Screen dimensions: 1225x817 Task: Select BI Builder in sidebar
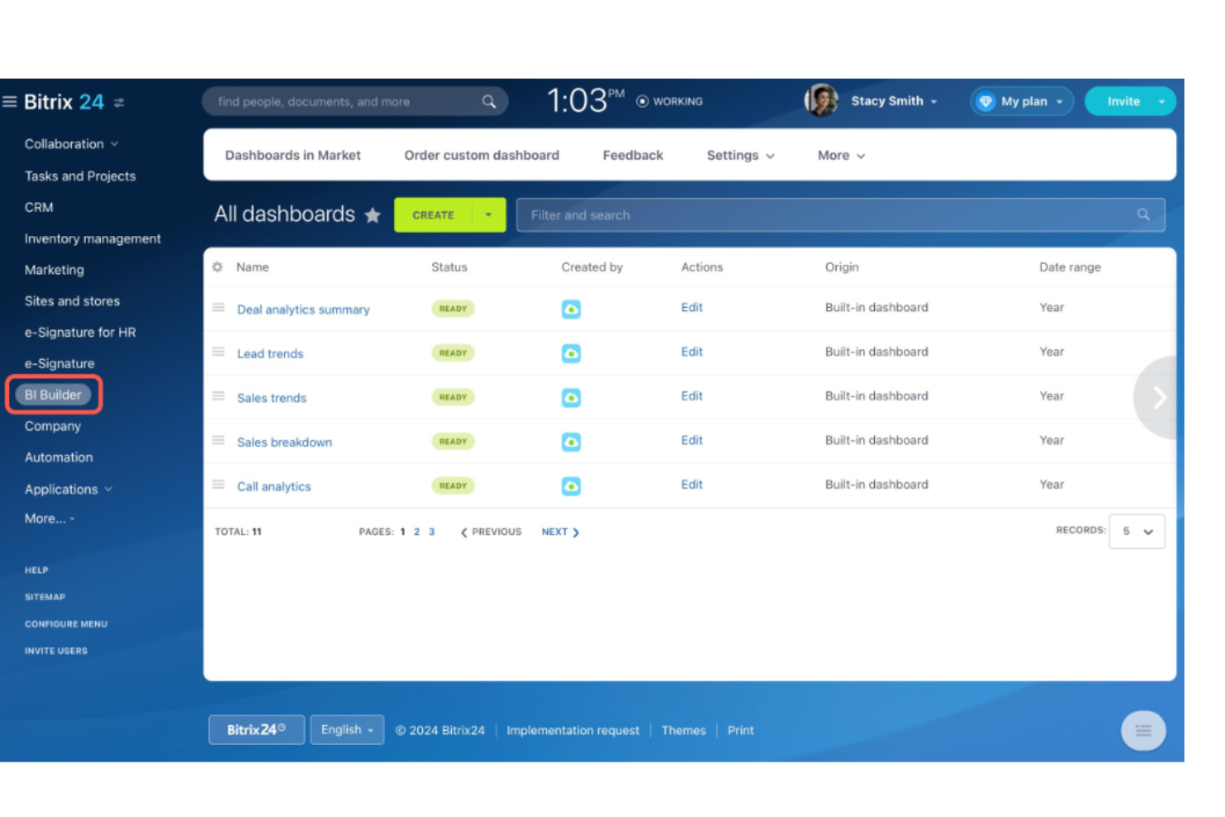pyautogui.click(x=53, y=395)
